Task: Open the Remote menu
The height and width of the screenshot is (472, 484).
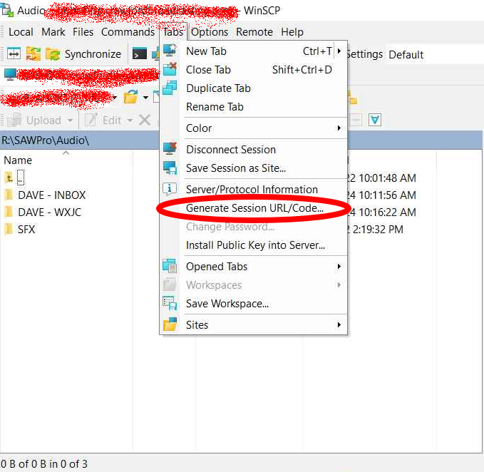Action: pos(254,32)
